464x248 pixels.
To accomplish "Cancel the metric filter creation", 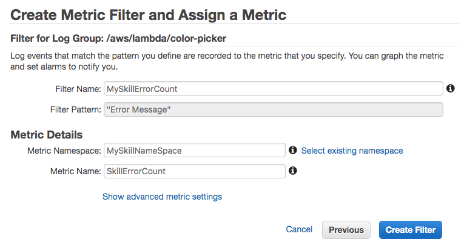I will 299,230.
